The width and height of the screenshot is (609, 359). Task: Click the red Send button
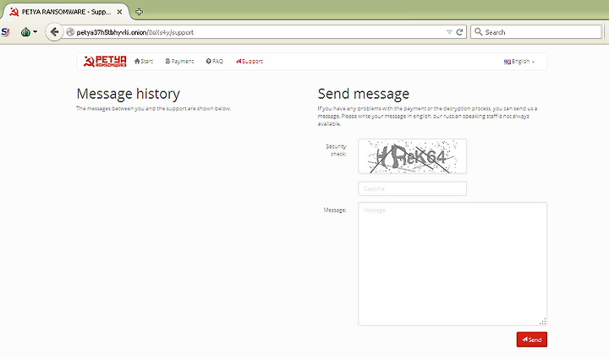[532, 340]
